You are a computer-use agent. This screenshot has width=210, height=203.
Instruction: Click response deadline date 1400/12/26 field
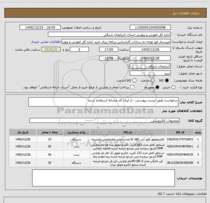coord(150,50)
